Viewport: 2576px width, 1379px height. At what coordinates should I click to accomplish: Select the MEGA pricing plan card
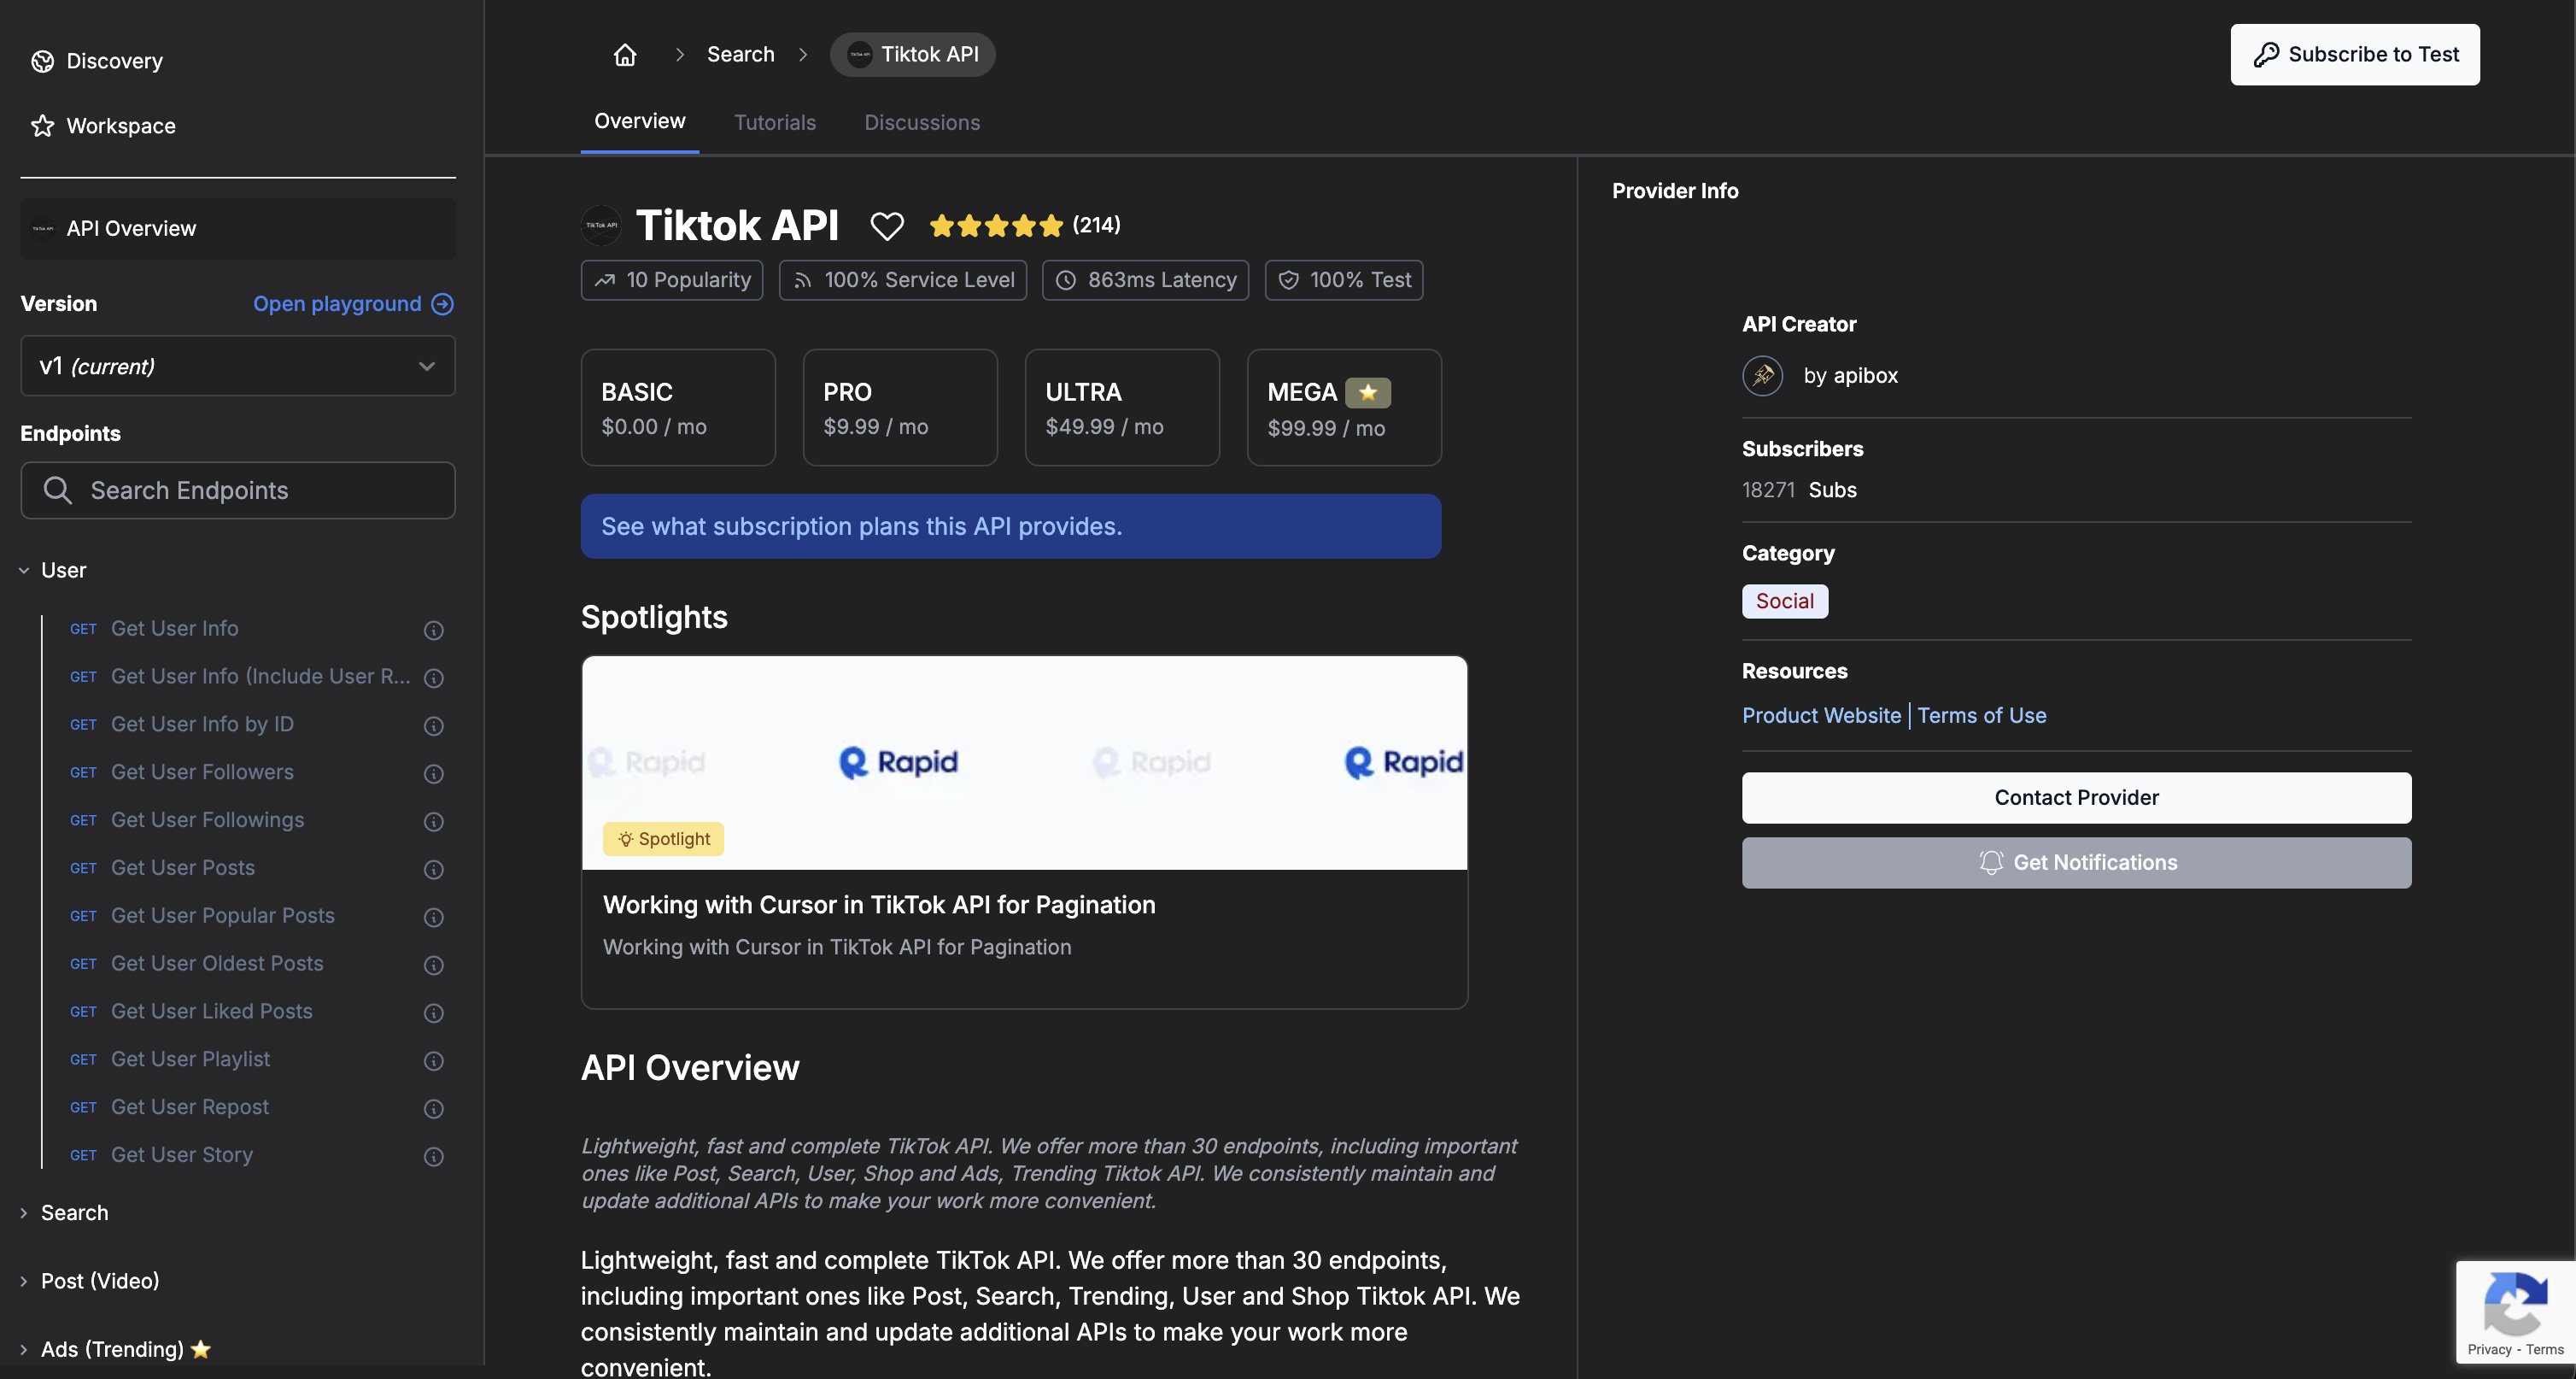point(1343,408)
